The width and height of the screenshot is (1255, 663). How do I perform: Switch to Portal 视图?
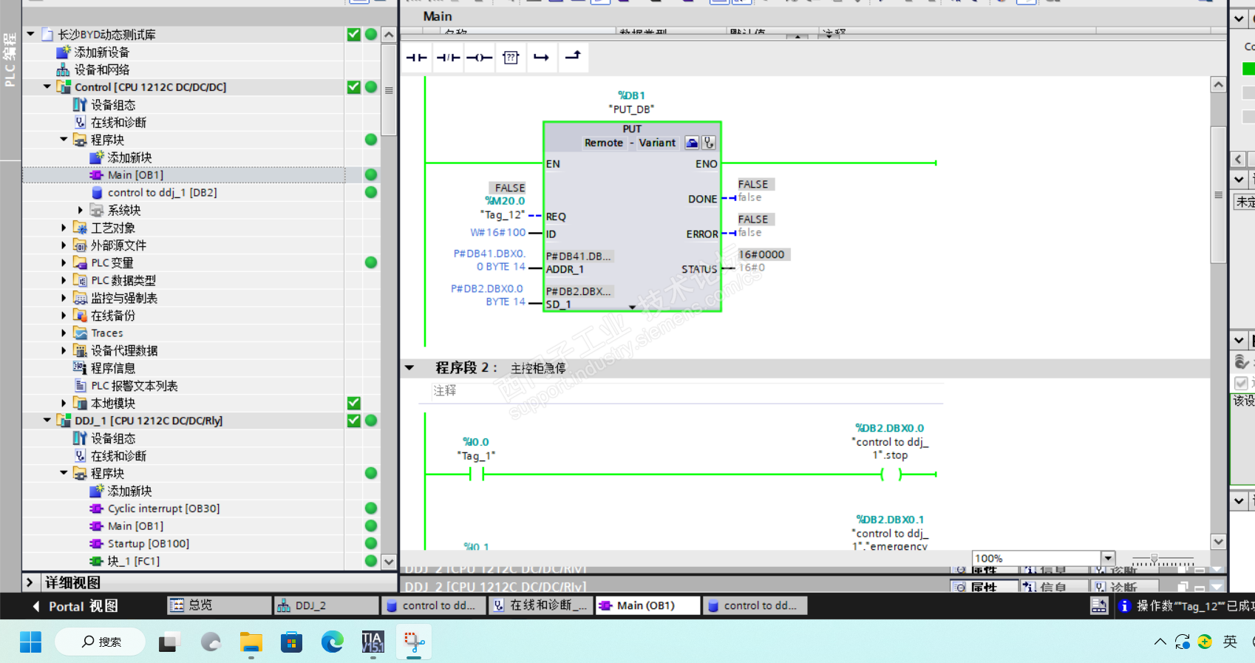(75, 606)
